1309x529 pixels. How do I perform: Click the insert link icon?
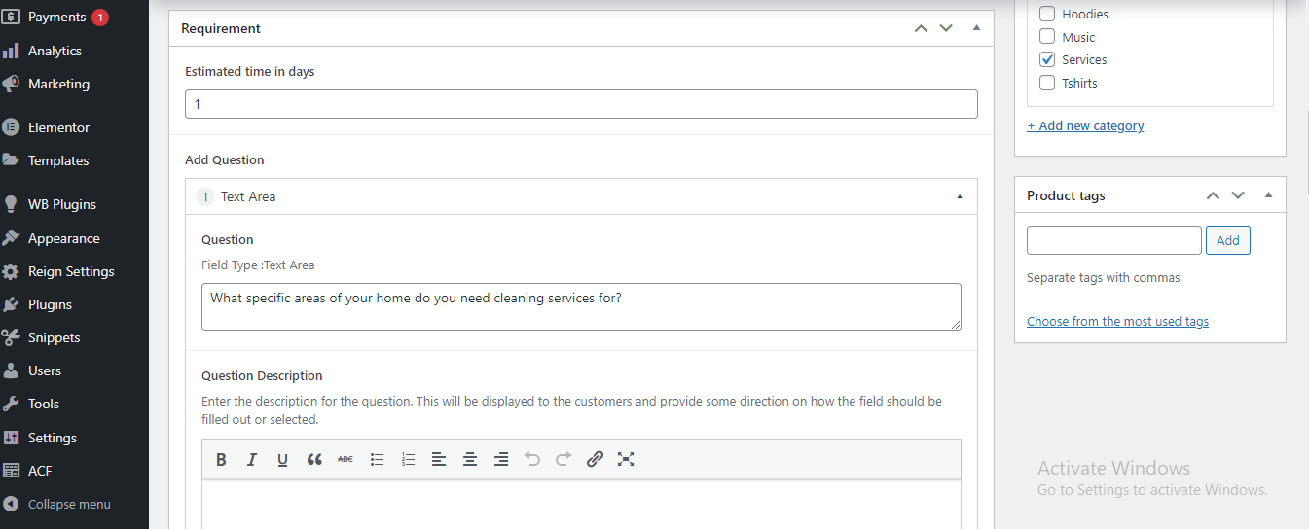[595, 460]
